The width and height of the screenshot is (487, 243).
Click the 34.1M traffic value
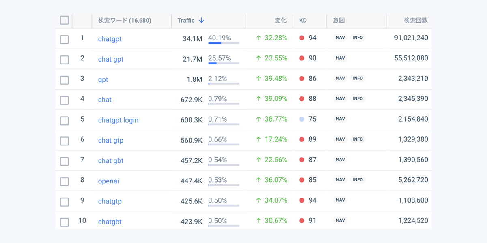coord(192,39)
